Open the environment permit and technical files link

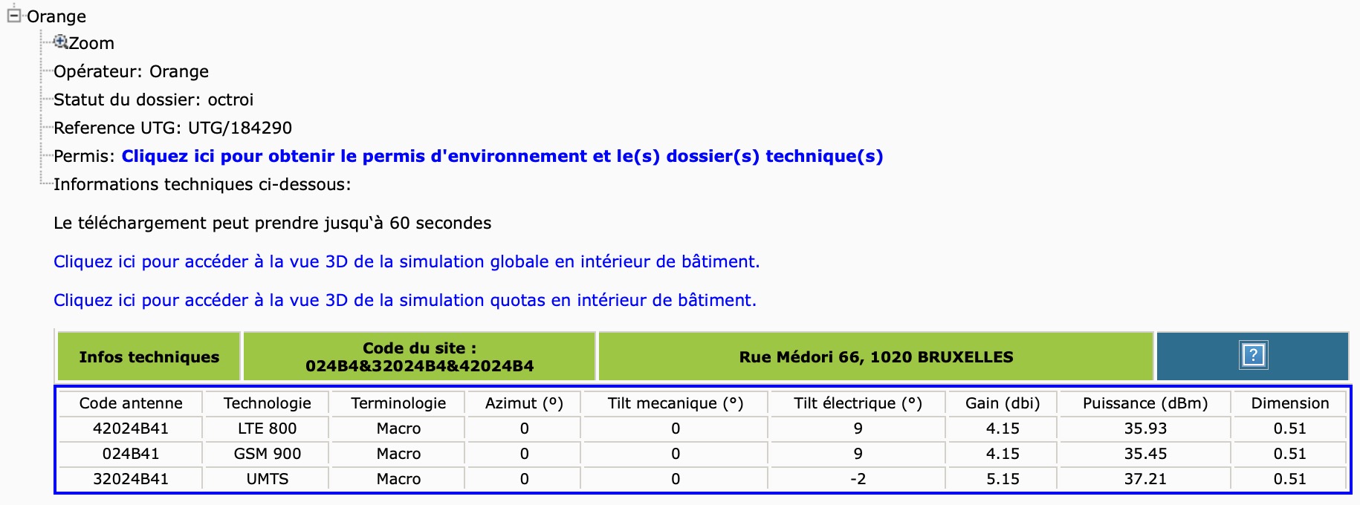pyautogui.click(x=502, y=156)
